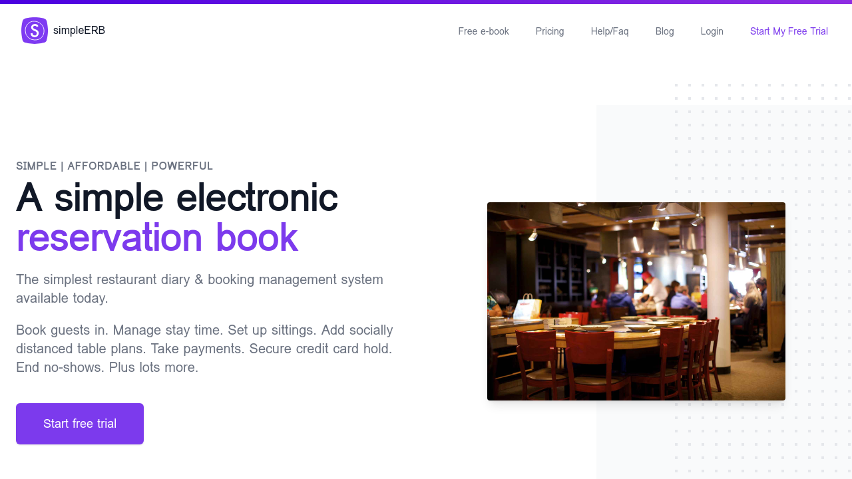
Task: Click the purple Start free trial button
Action: click(80, 424)
